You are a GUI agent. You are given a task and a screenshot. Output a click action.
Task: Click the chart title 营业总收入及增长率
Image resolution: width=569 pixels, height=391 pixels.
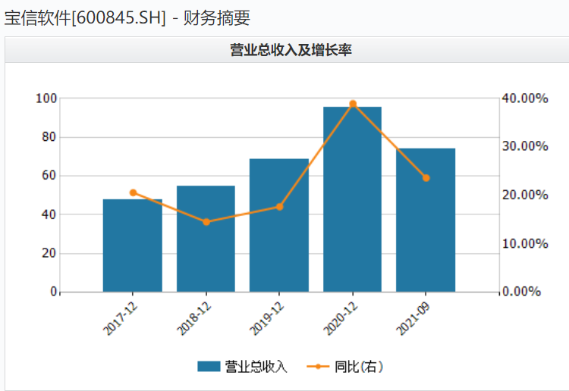(291, 50)
